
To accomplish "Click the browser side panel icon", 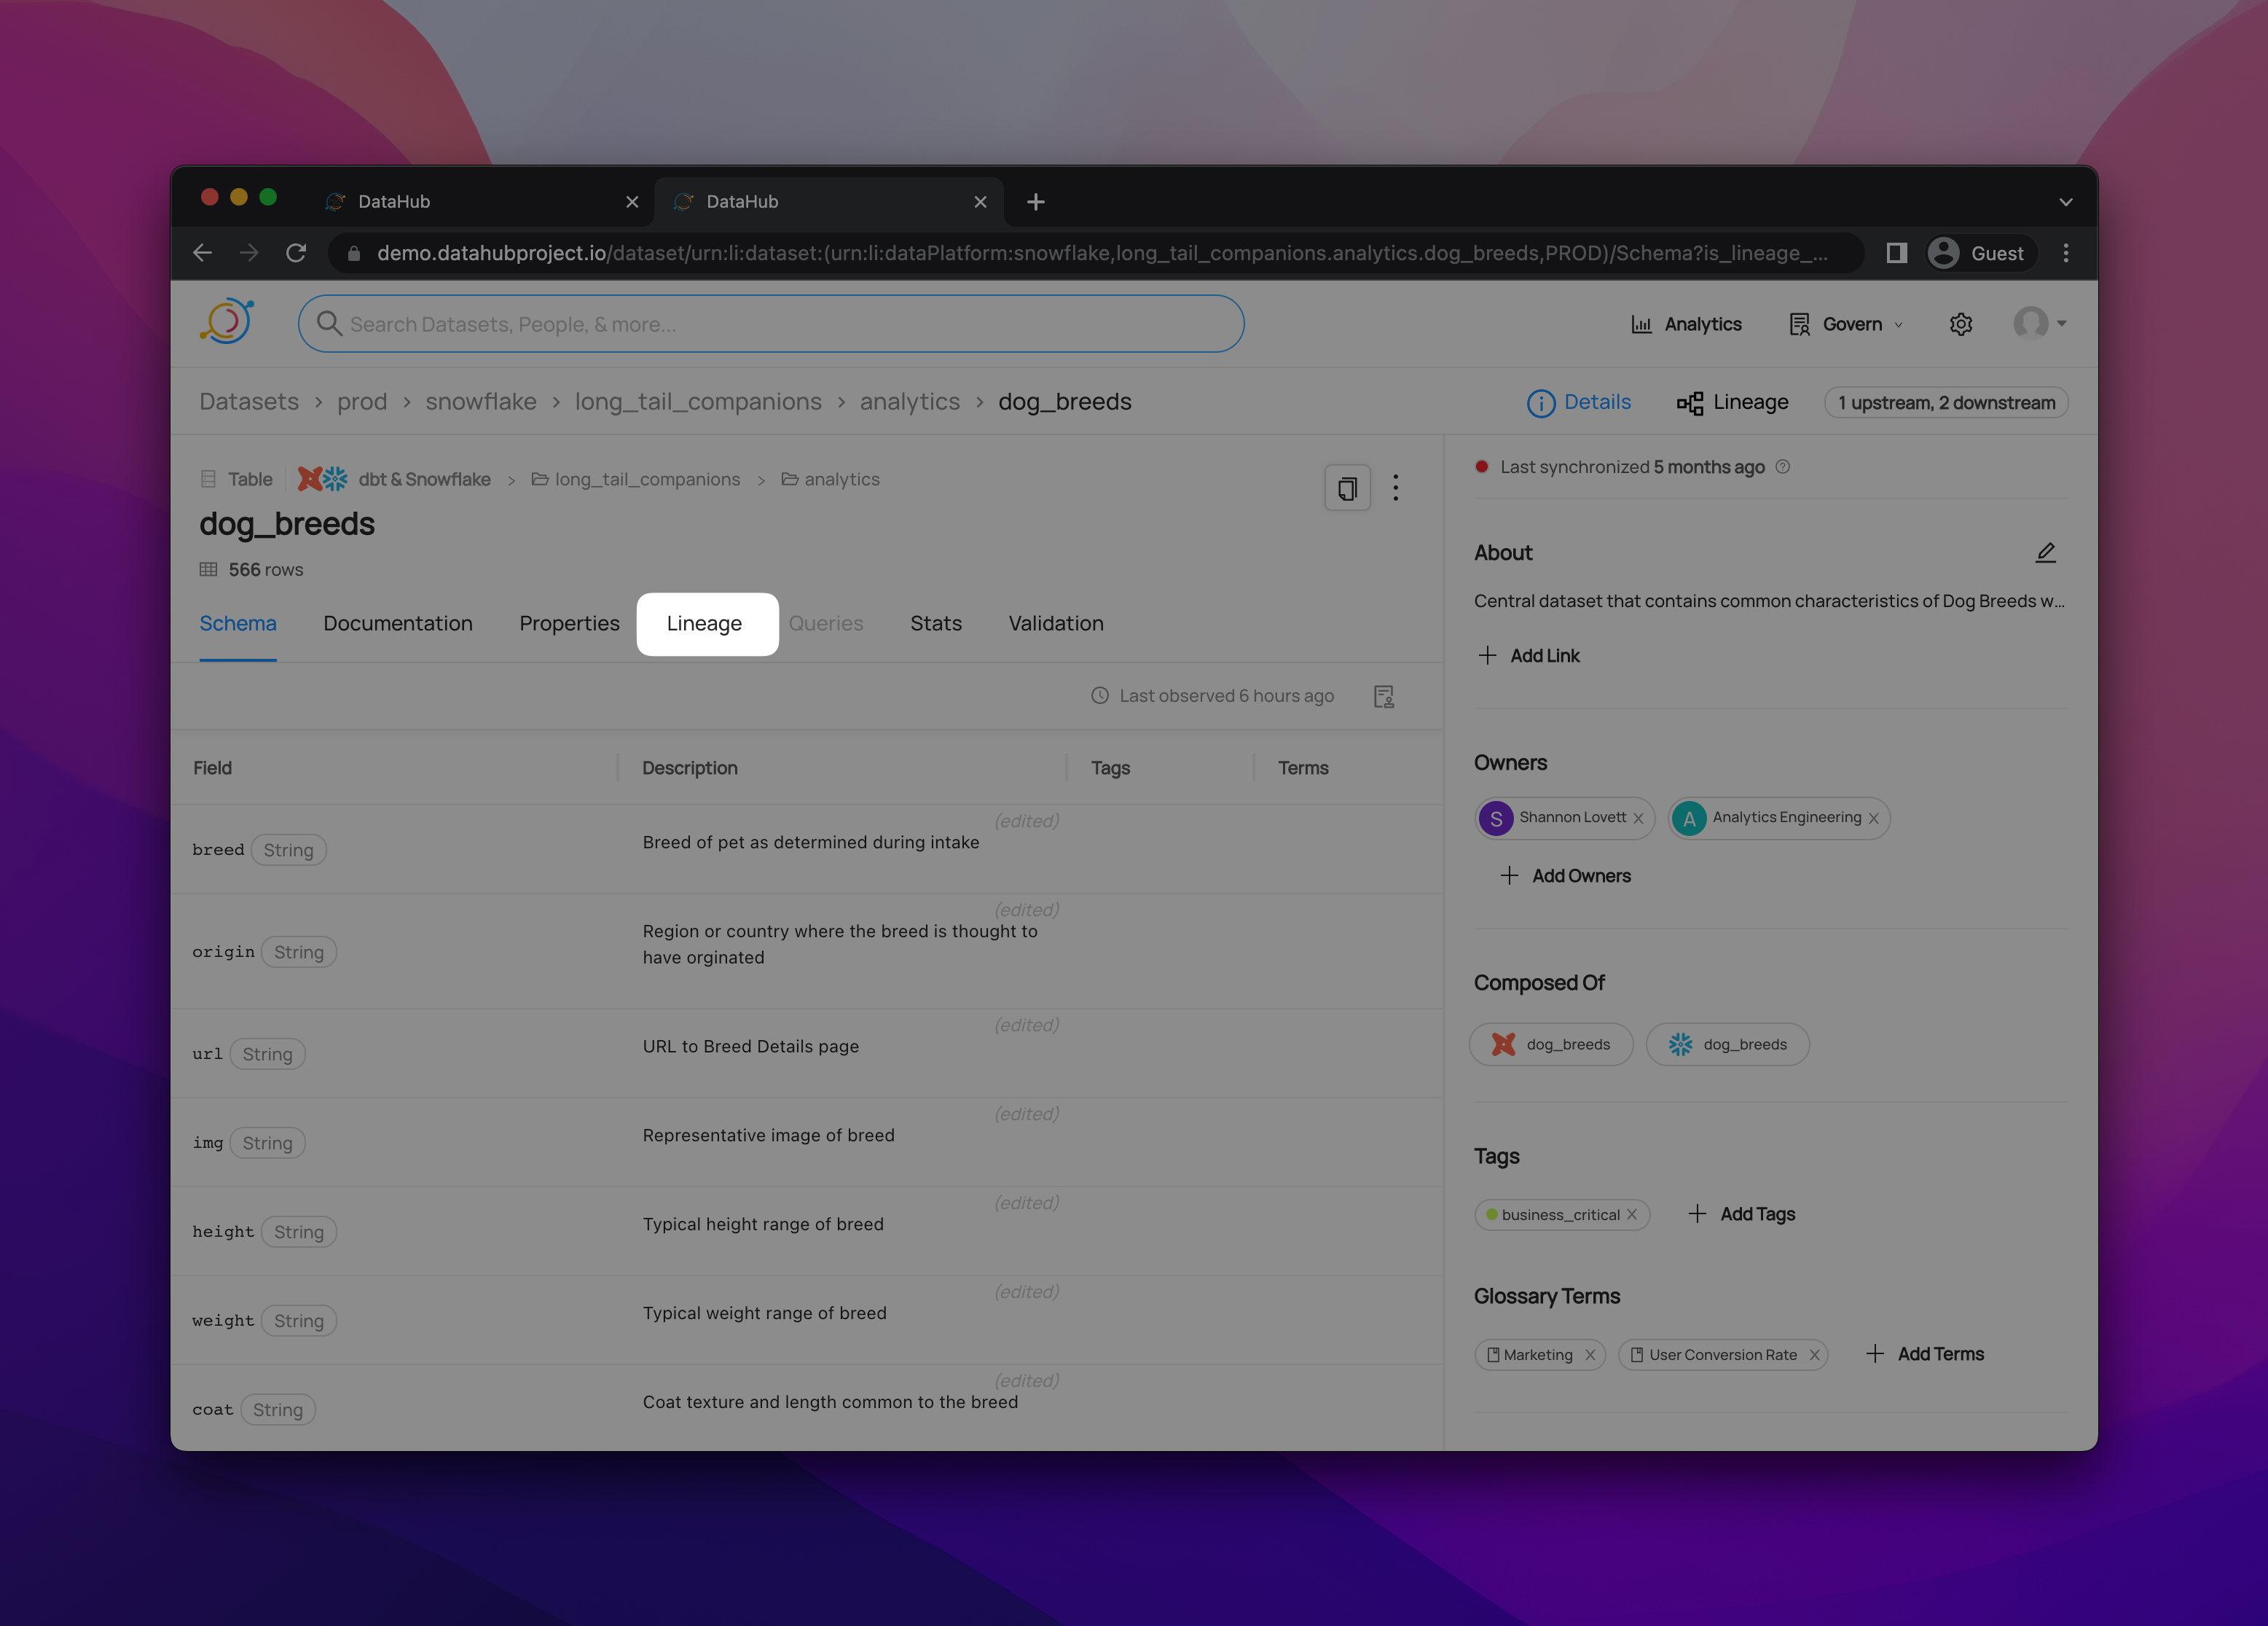I will click(x=1896, y=253).
